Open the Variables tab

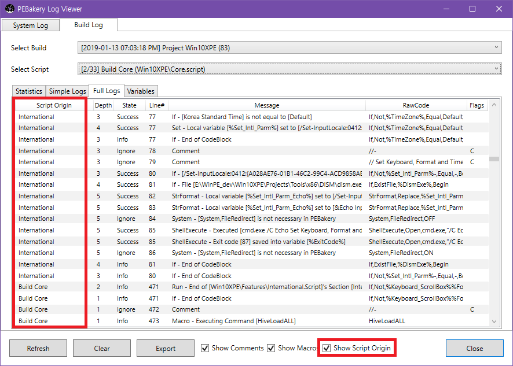pyautogui.click(x=141, y=91)
